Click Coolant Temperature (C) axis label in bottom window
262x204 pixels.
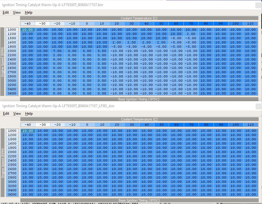(139, 119)
